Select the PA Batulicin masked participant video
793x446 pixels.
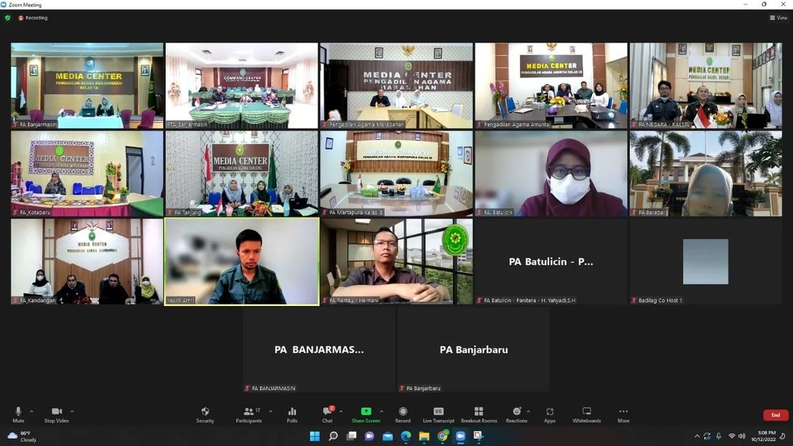tap(551, 173)
